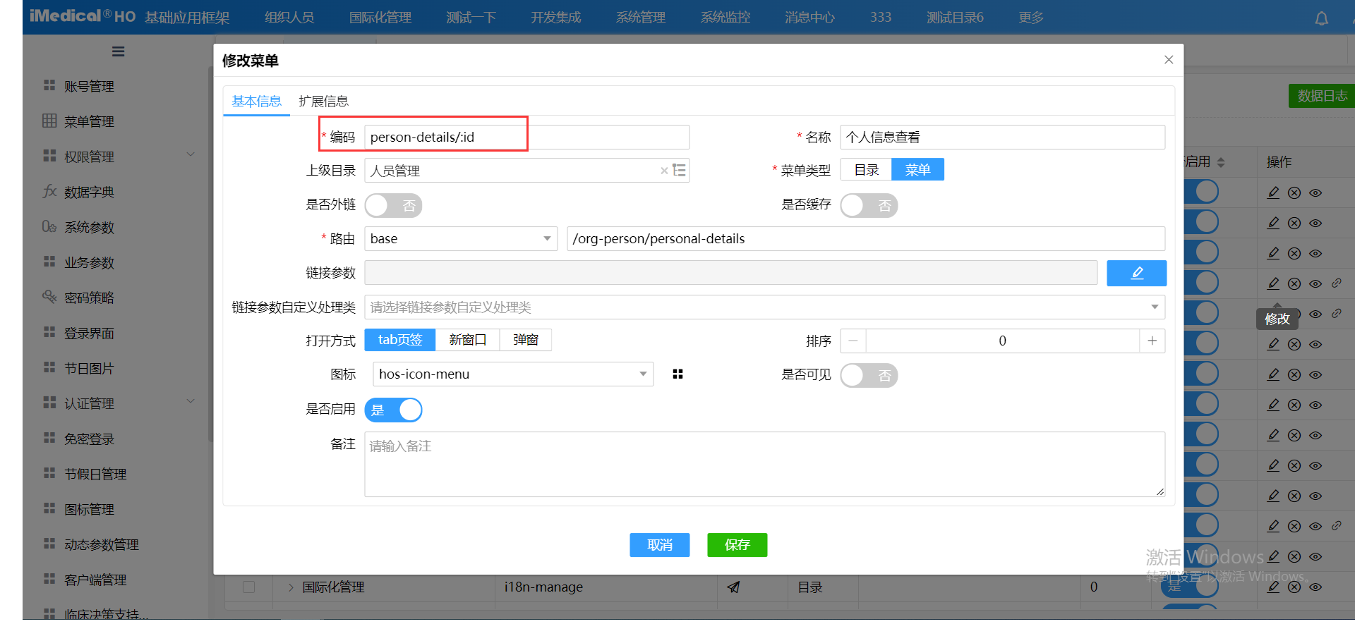Open 系统管理 in the top menu
1355x624 pixels.
click(640, 18)
